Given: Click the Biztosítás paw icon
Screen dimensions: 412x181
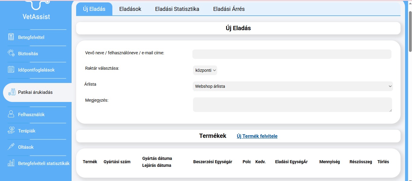Looking at the screenshot, I should 11,53.
